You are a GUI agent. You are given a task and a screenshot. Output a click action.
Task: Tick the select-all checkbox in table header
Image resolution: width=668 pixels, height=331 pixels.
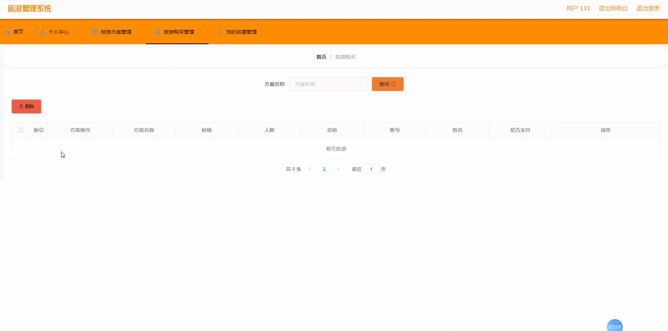[x=21, y=130]
